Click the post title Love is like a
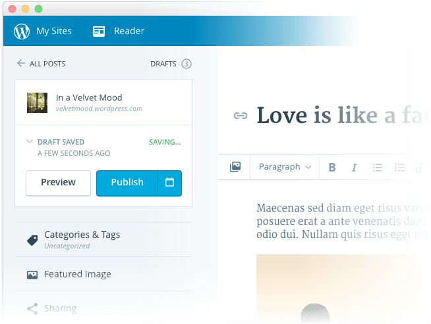Screen dimensions: 431x324 pos(341,115)
